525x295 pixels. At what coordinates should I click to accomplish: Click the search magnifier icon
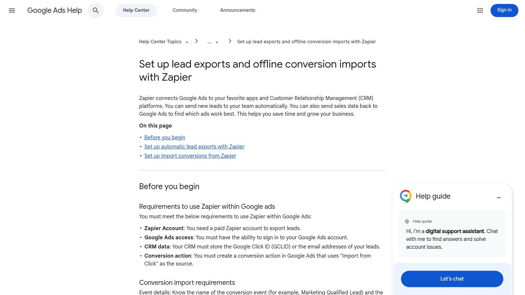point(96,10)
